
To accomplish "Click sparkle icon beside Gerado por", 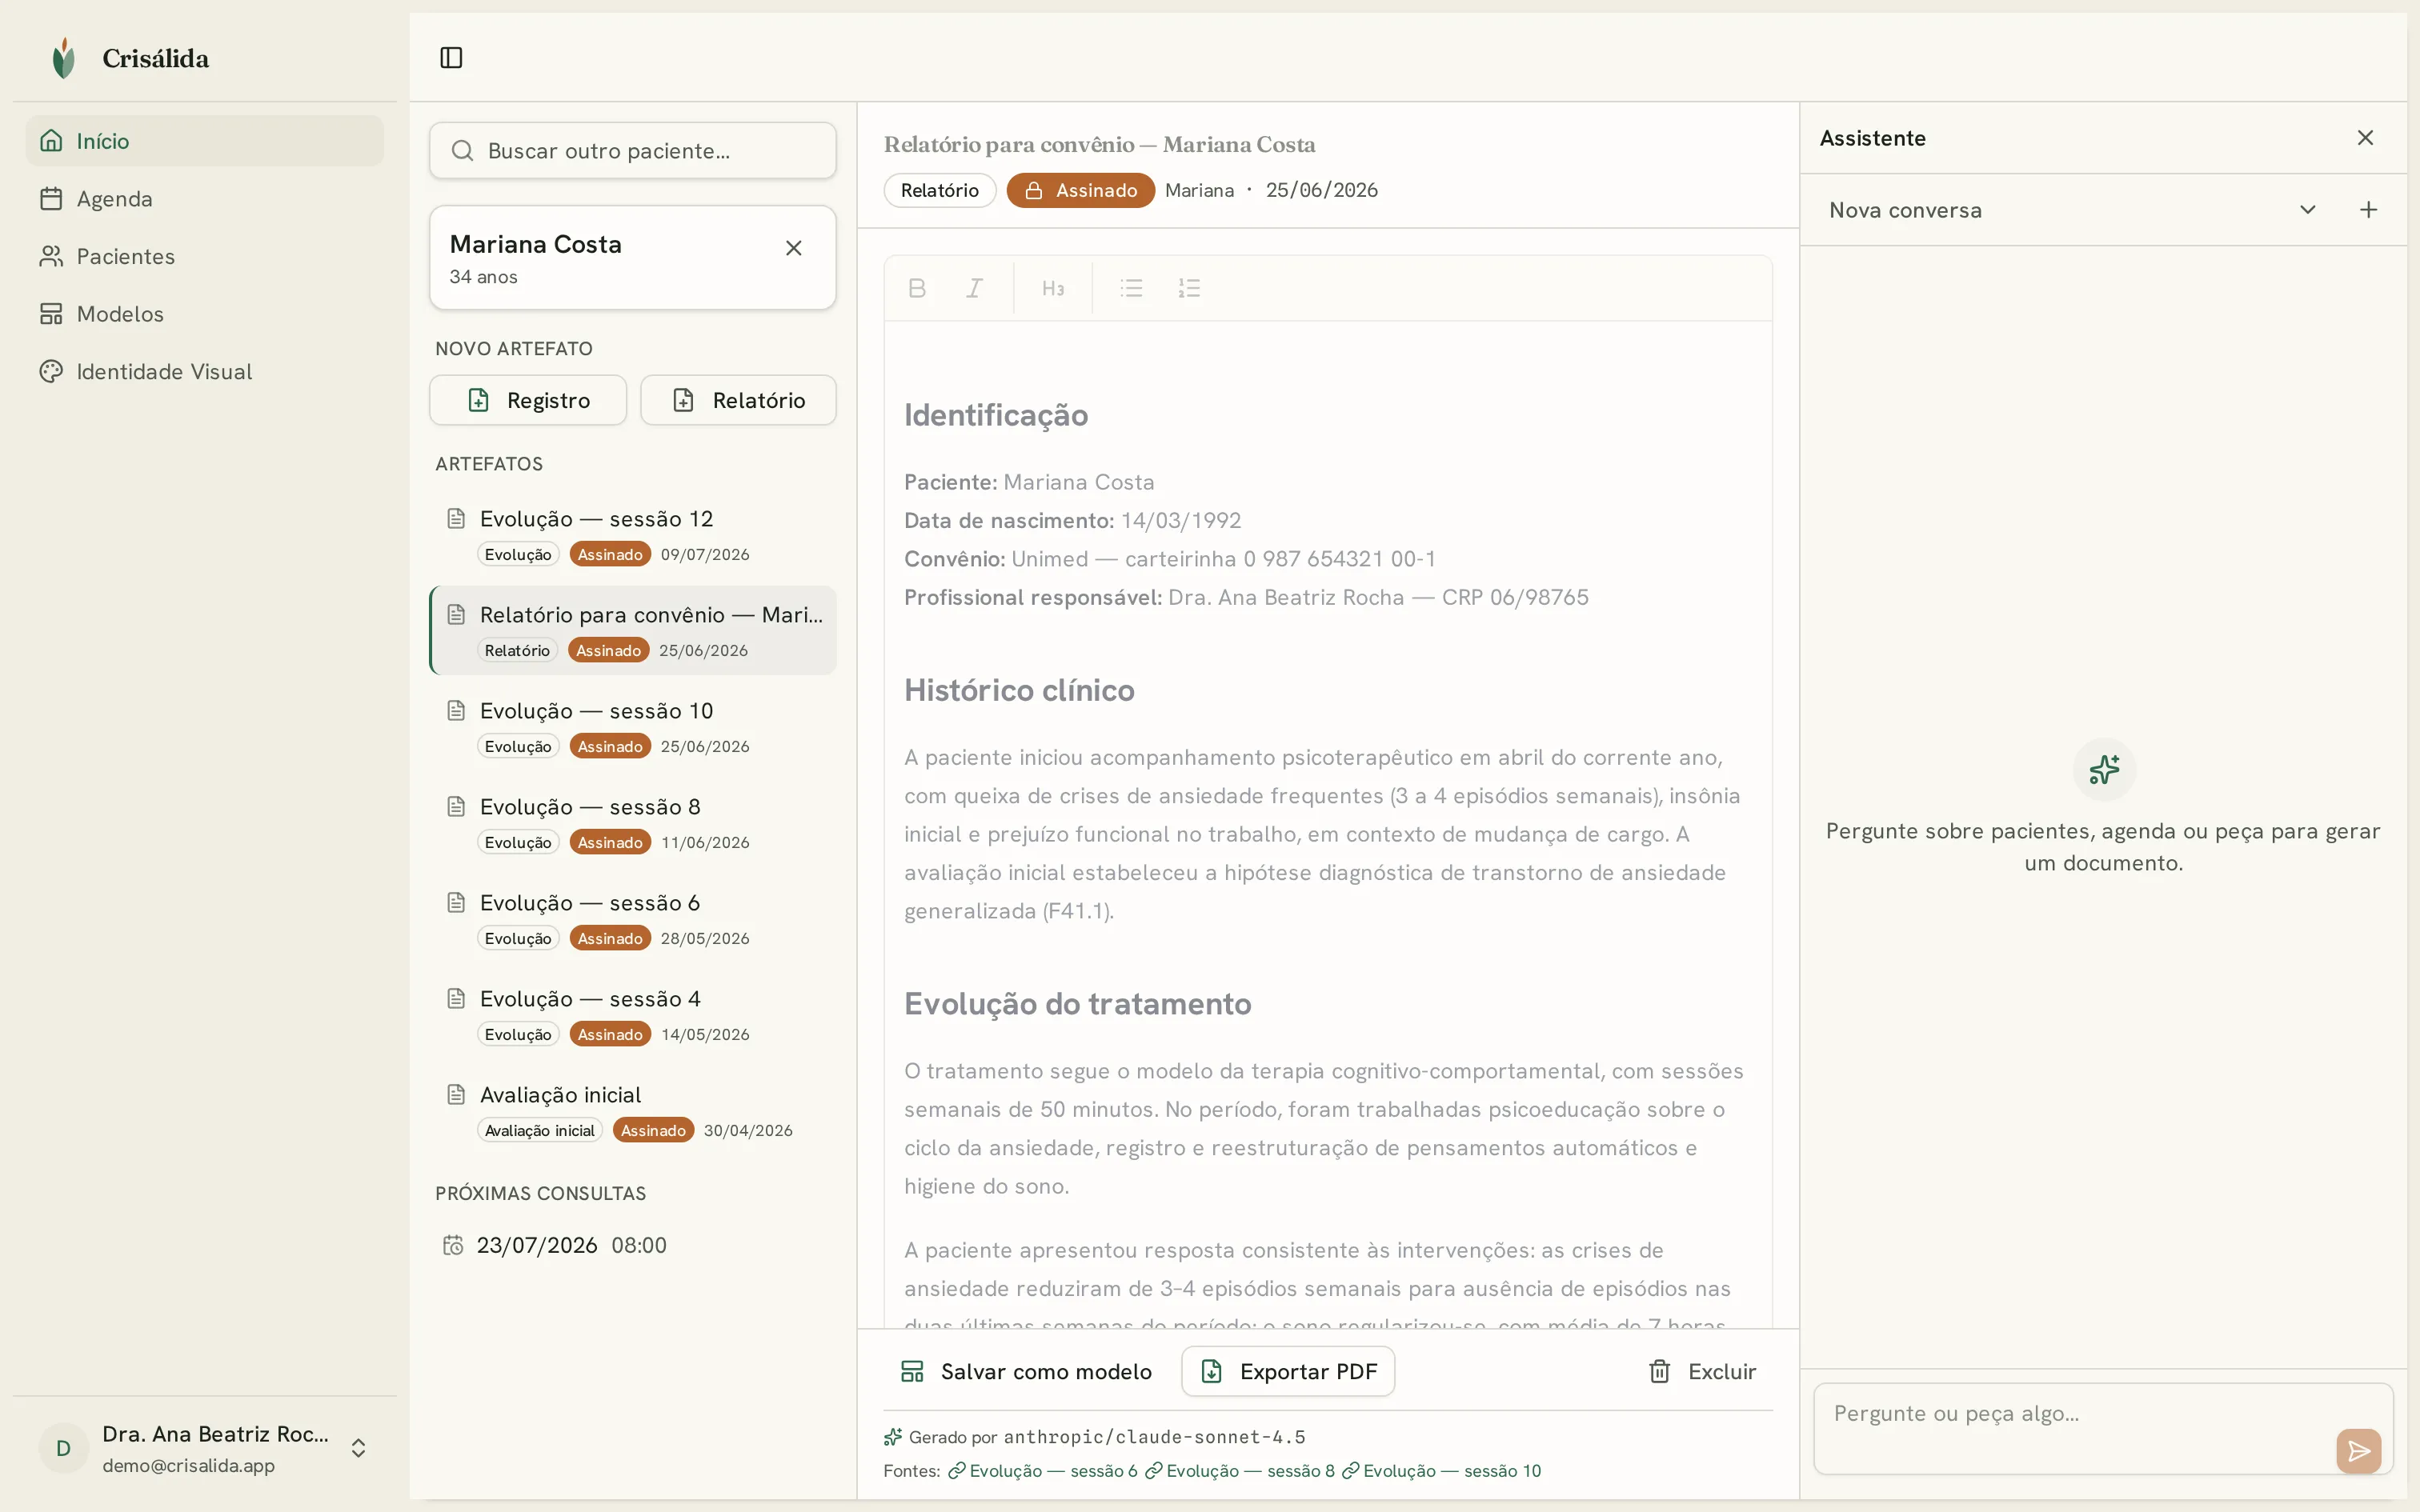I will 893,1437.
